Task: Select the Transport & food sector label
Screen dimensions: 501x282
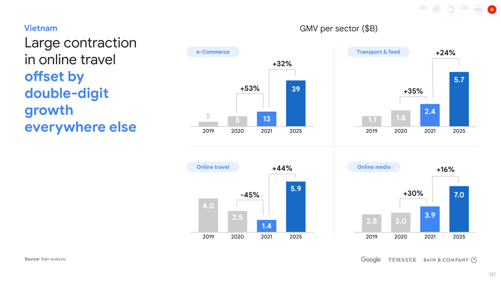Action: click(x=378, y=52)
